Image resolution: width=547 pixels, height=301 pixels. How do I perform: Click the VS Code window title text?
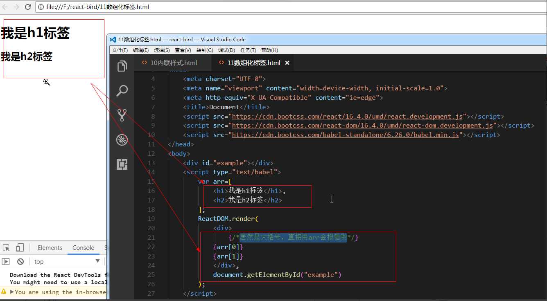point(182,40)
